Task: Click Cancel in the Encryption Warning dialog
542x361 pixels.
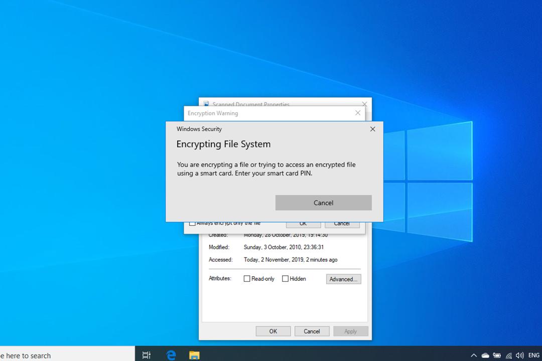Action: (x=342, y=224)
